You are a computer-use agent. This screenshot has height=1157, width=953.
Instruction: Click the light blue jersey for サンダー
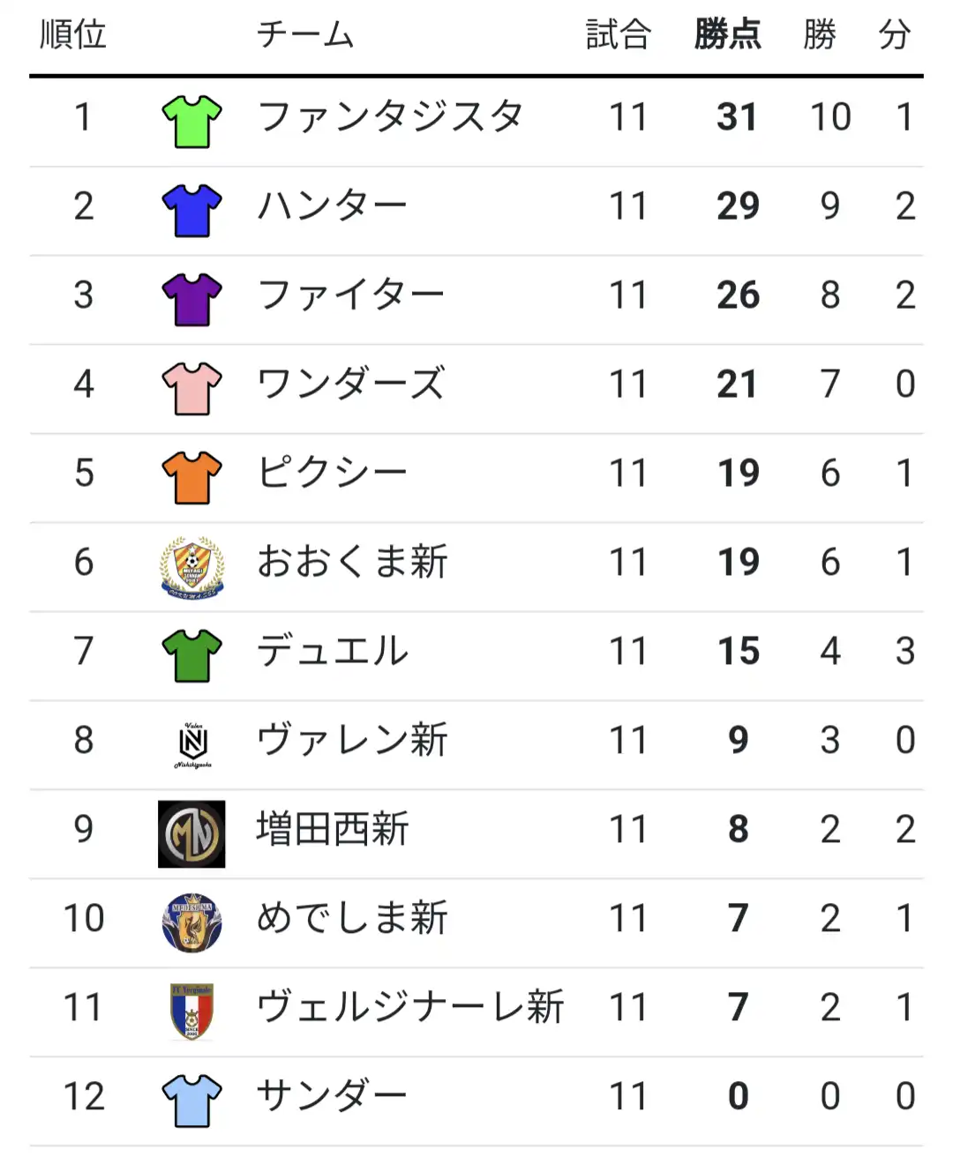191,1101
